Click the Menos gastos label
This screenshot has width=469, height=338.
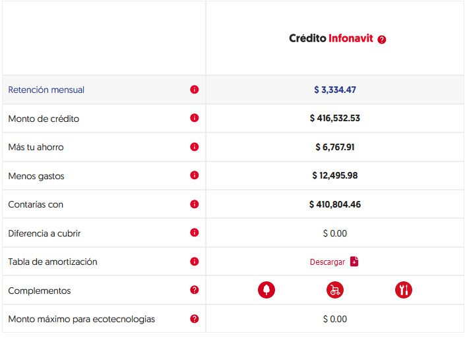click(36, 176)
